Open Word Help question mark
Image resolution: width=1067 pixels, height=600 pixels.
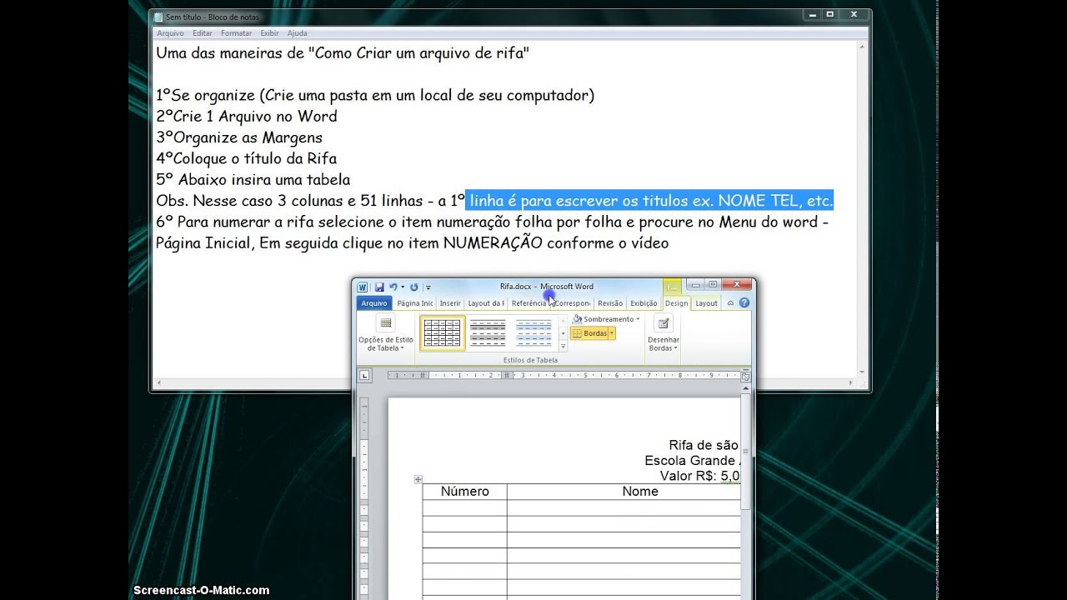pos(744,303)
